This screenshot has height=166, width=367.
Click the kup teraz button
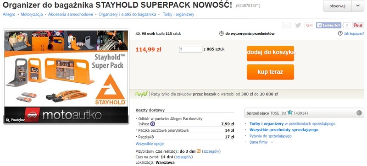pyautogui.click(x=270, y=72)
